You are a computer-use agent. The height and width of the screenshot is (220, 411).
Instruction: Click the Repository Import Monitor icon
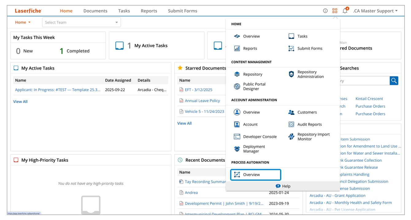coord(291,137)
